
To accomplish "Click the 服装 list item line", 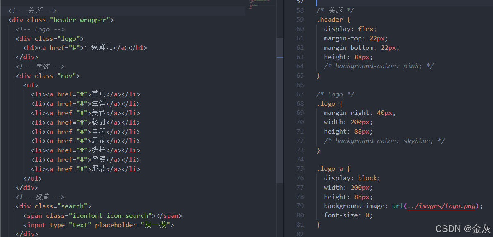I will coord(85,169).
